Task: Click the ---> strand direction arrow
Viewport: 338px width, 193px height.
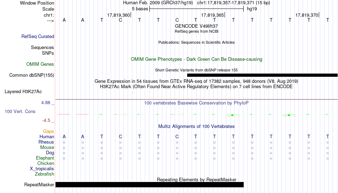Action: pos(50,21)
